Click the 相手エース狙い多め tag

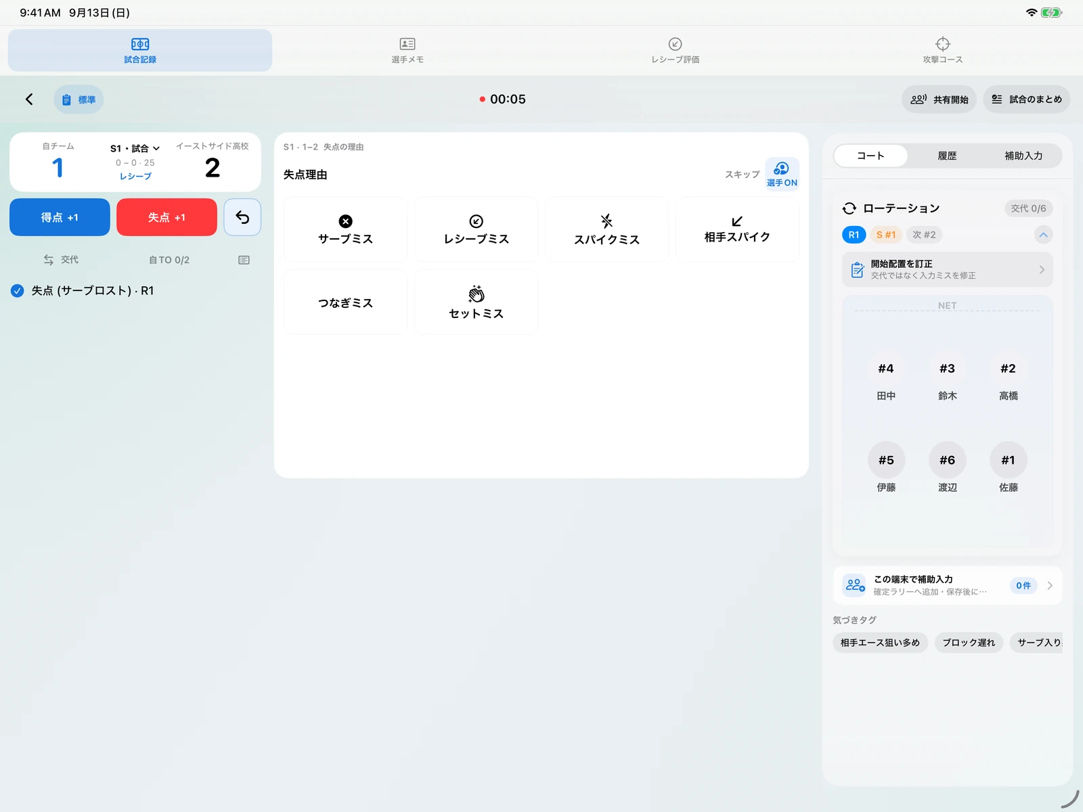880,643
